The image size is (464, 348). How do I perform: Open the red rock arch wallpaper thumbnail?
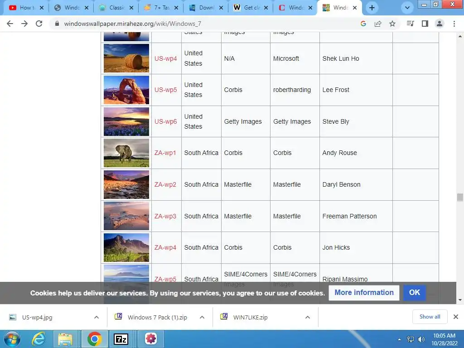(x=126, y=90)
